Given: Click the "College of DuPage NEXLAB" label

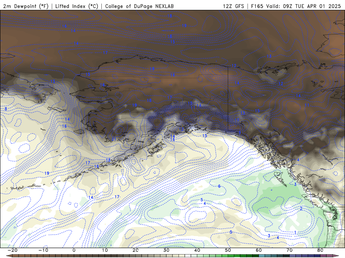Looking at the screenshot, I should pos(139,6).
